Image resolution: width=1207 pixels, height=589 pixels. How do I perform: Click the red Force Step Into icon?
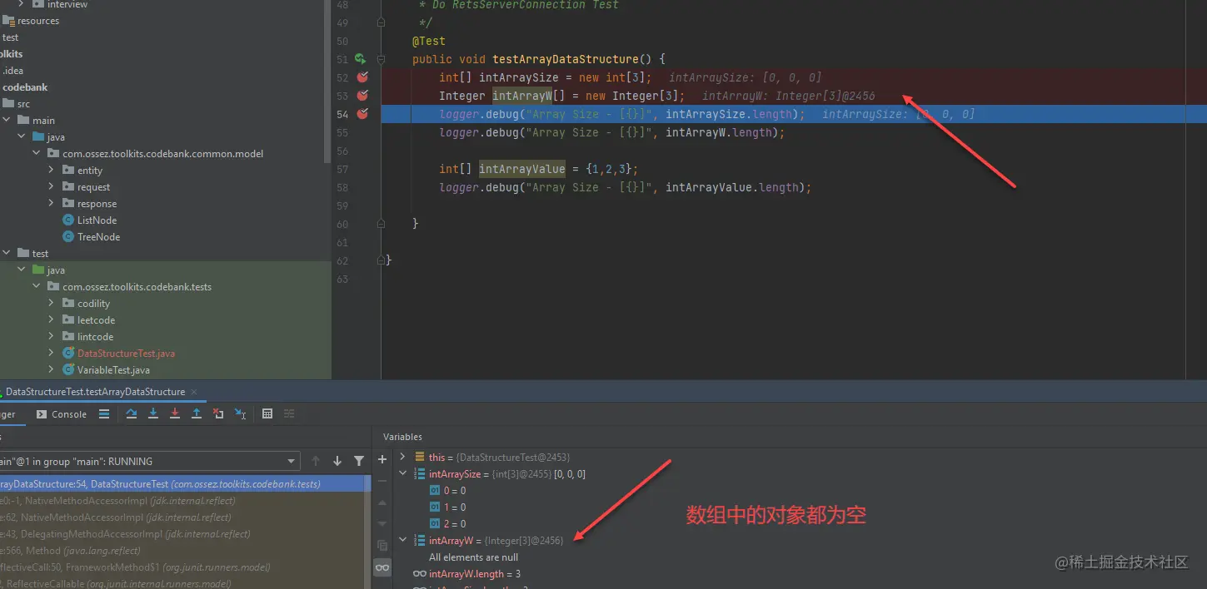(175, 413)
